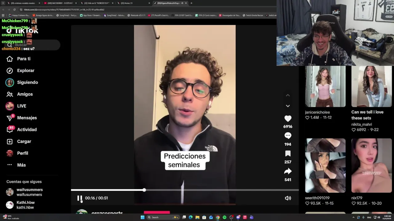The height and width of the screenshot is (221, 394).
Task: Show hidden system tray icons
Action: [353, 217]
